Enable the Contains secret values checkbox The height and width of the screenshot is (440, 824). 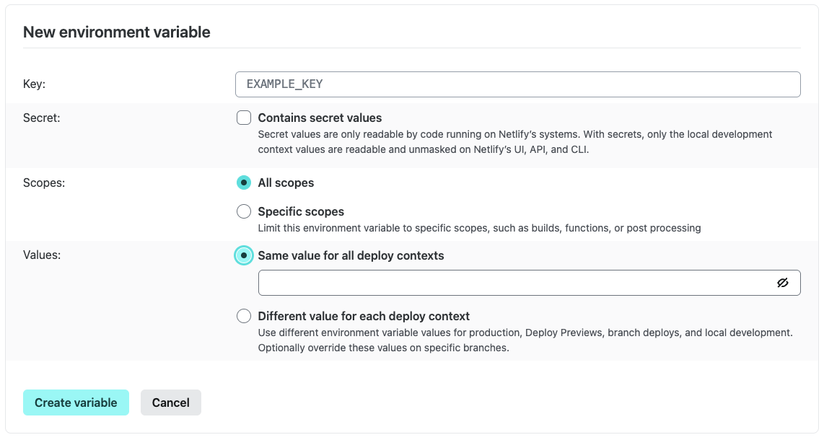coord(243,118)
